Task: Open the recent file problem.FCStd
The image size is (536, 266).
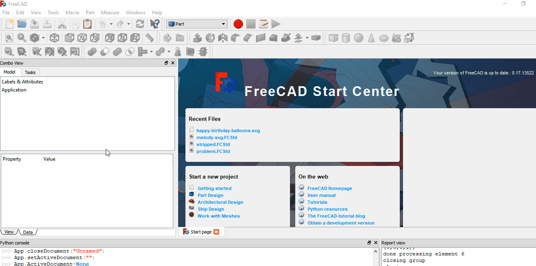Action: [213, 151]
